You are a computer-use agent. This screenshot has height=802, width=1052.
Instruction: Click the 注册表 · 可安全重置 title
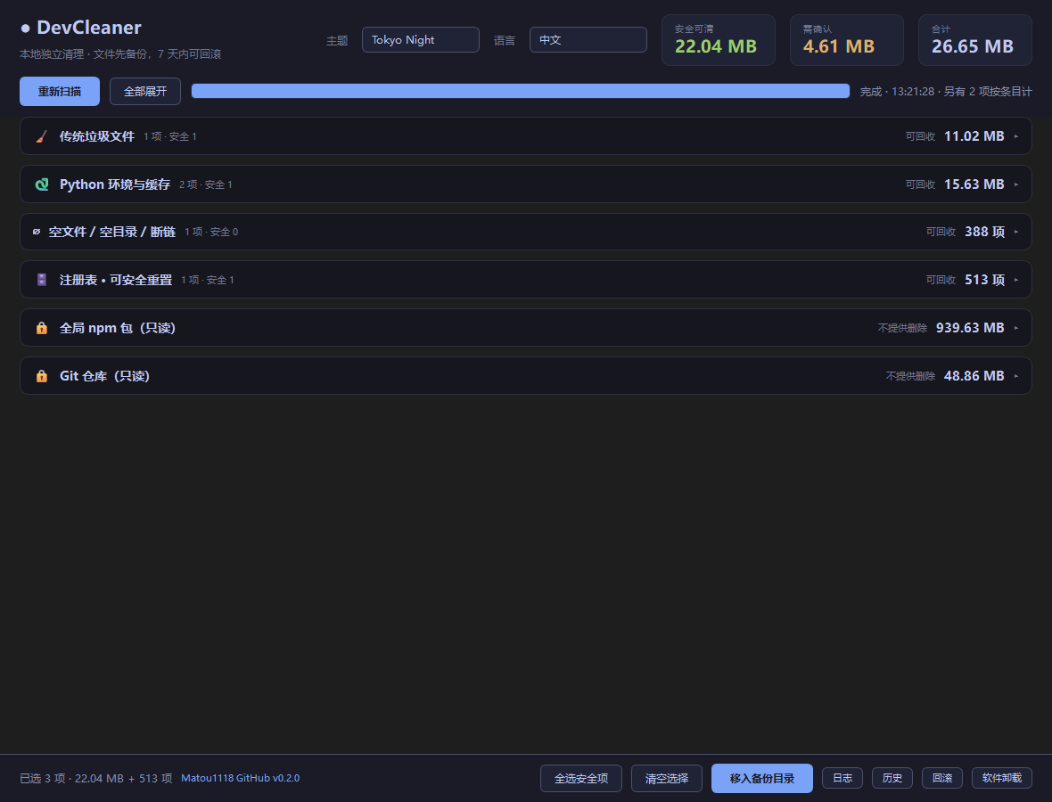116,280
